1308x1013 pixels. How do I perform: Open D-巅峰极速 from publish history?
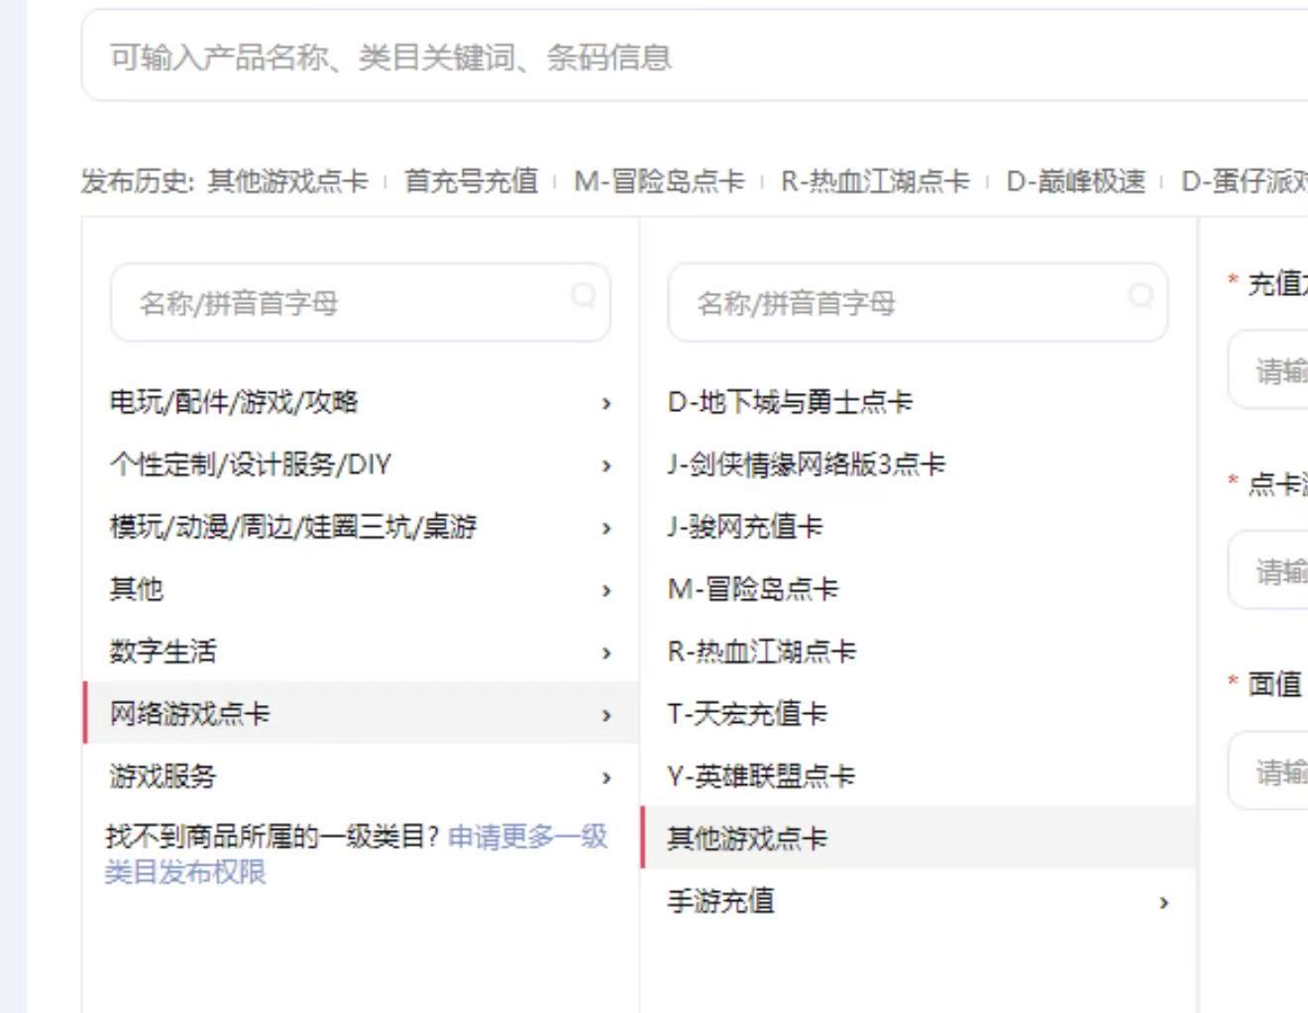[x=1075, y=181]
